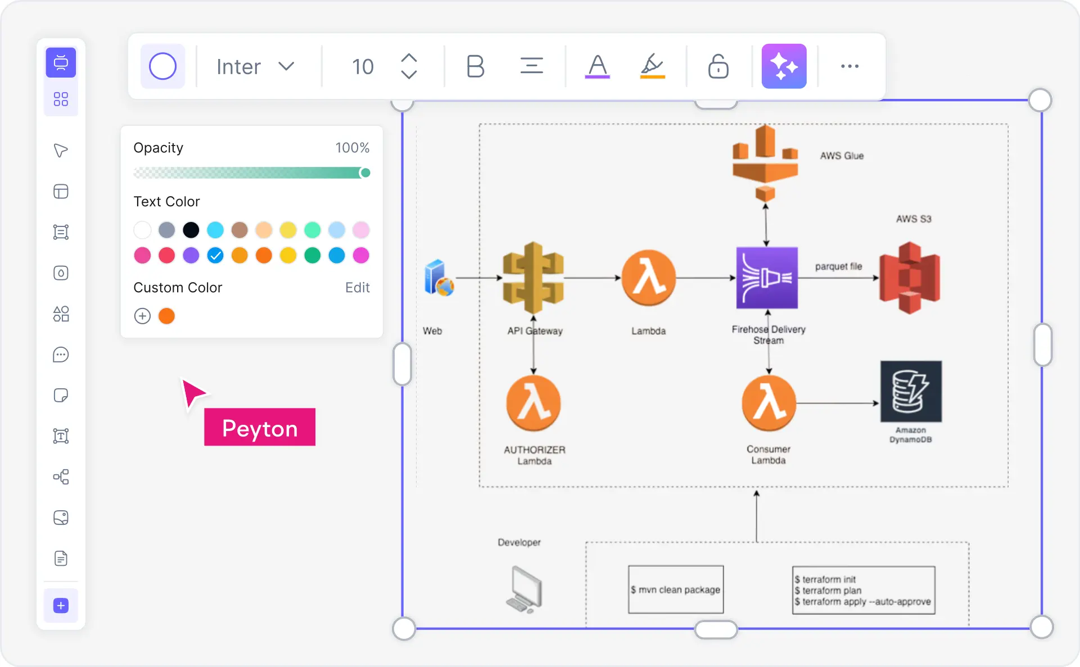This screenshot has height=667, width=1080.
Task: Select the document tool in sidebar
Action: click(61, 559)
